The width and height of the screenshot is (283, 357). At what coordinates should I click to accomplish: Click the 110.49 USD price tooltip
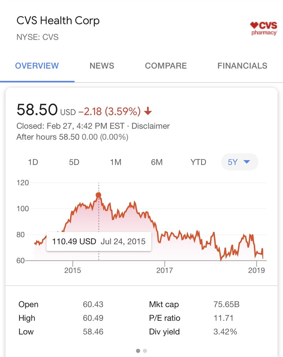tap(99, 241)
